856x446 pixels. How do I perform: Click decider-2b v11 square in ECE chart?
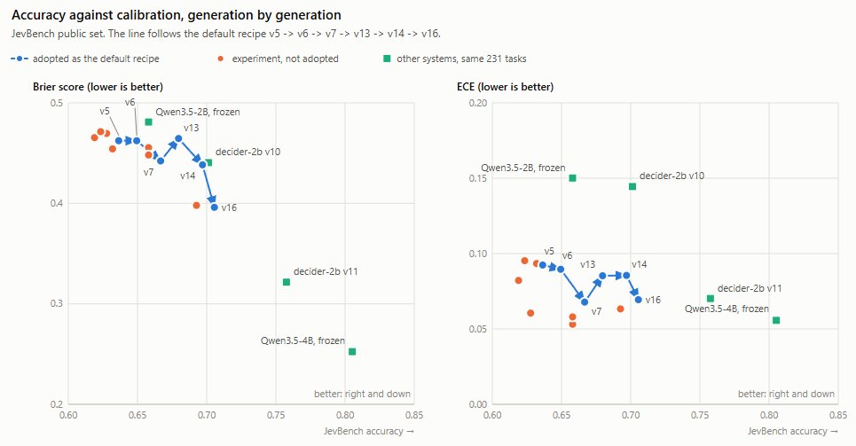tap(711, 299)
